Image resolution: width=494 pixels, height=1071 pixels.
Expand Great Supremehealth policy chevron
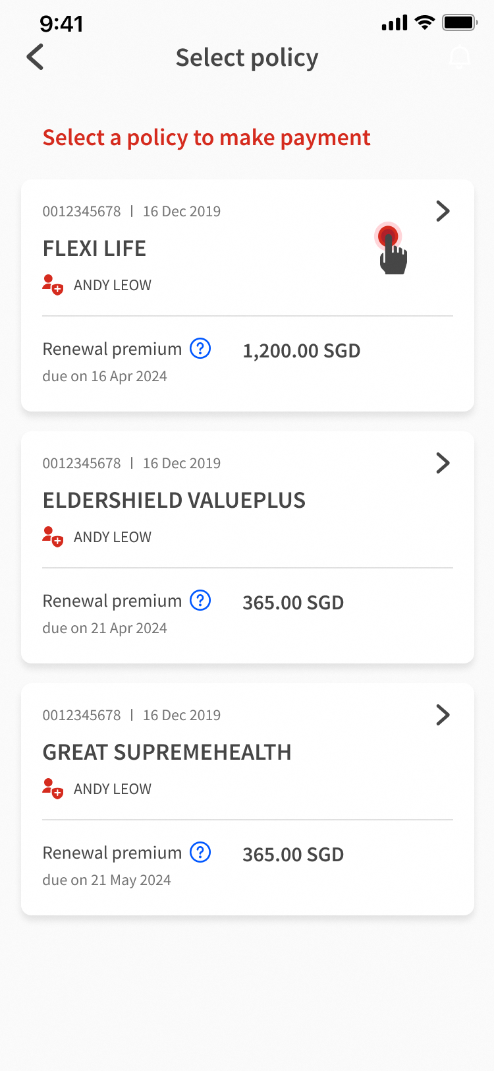click(443, 715)
